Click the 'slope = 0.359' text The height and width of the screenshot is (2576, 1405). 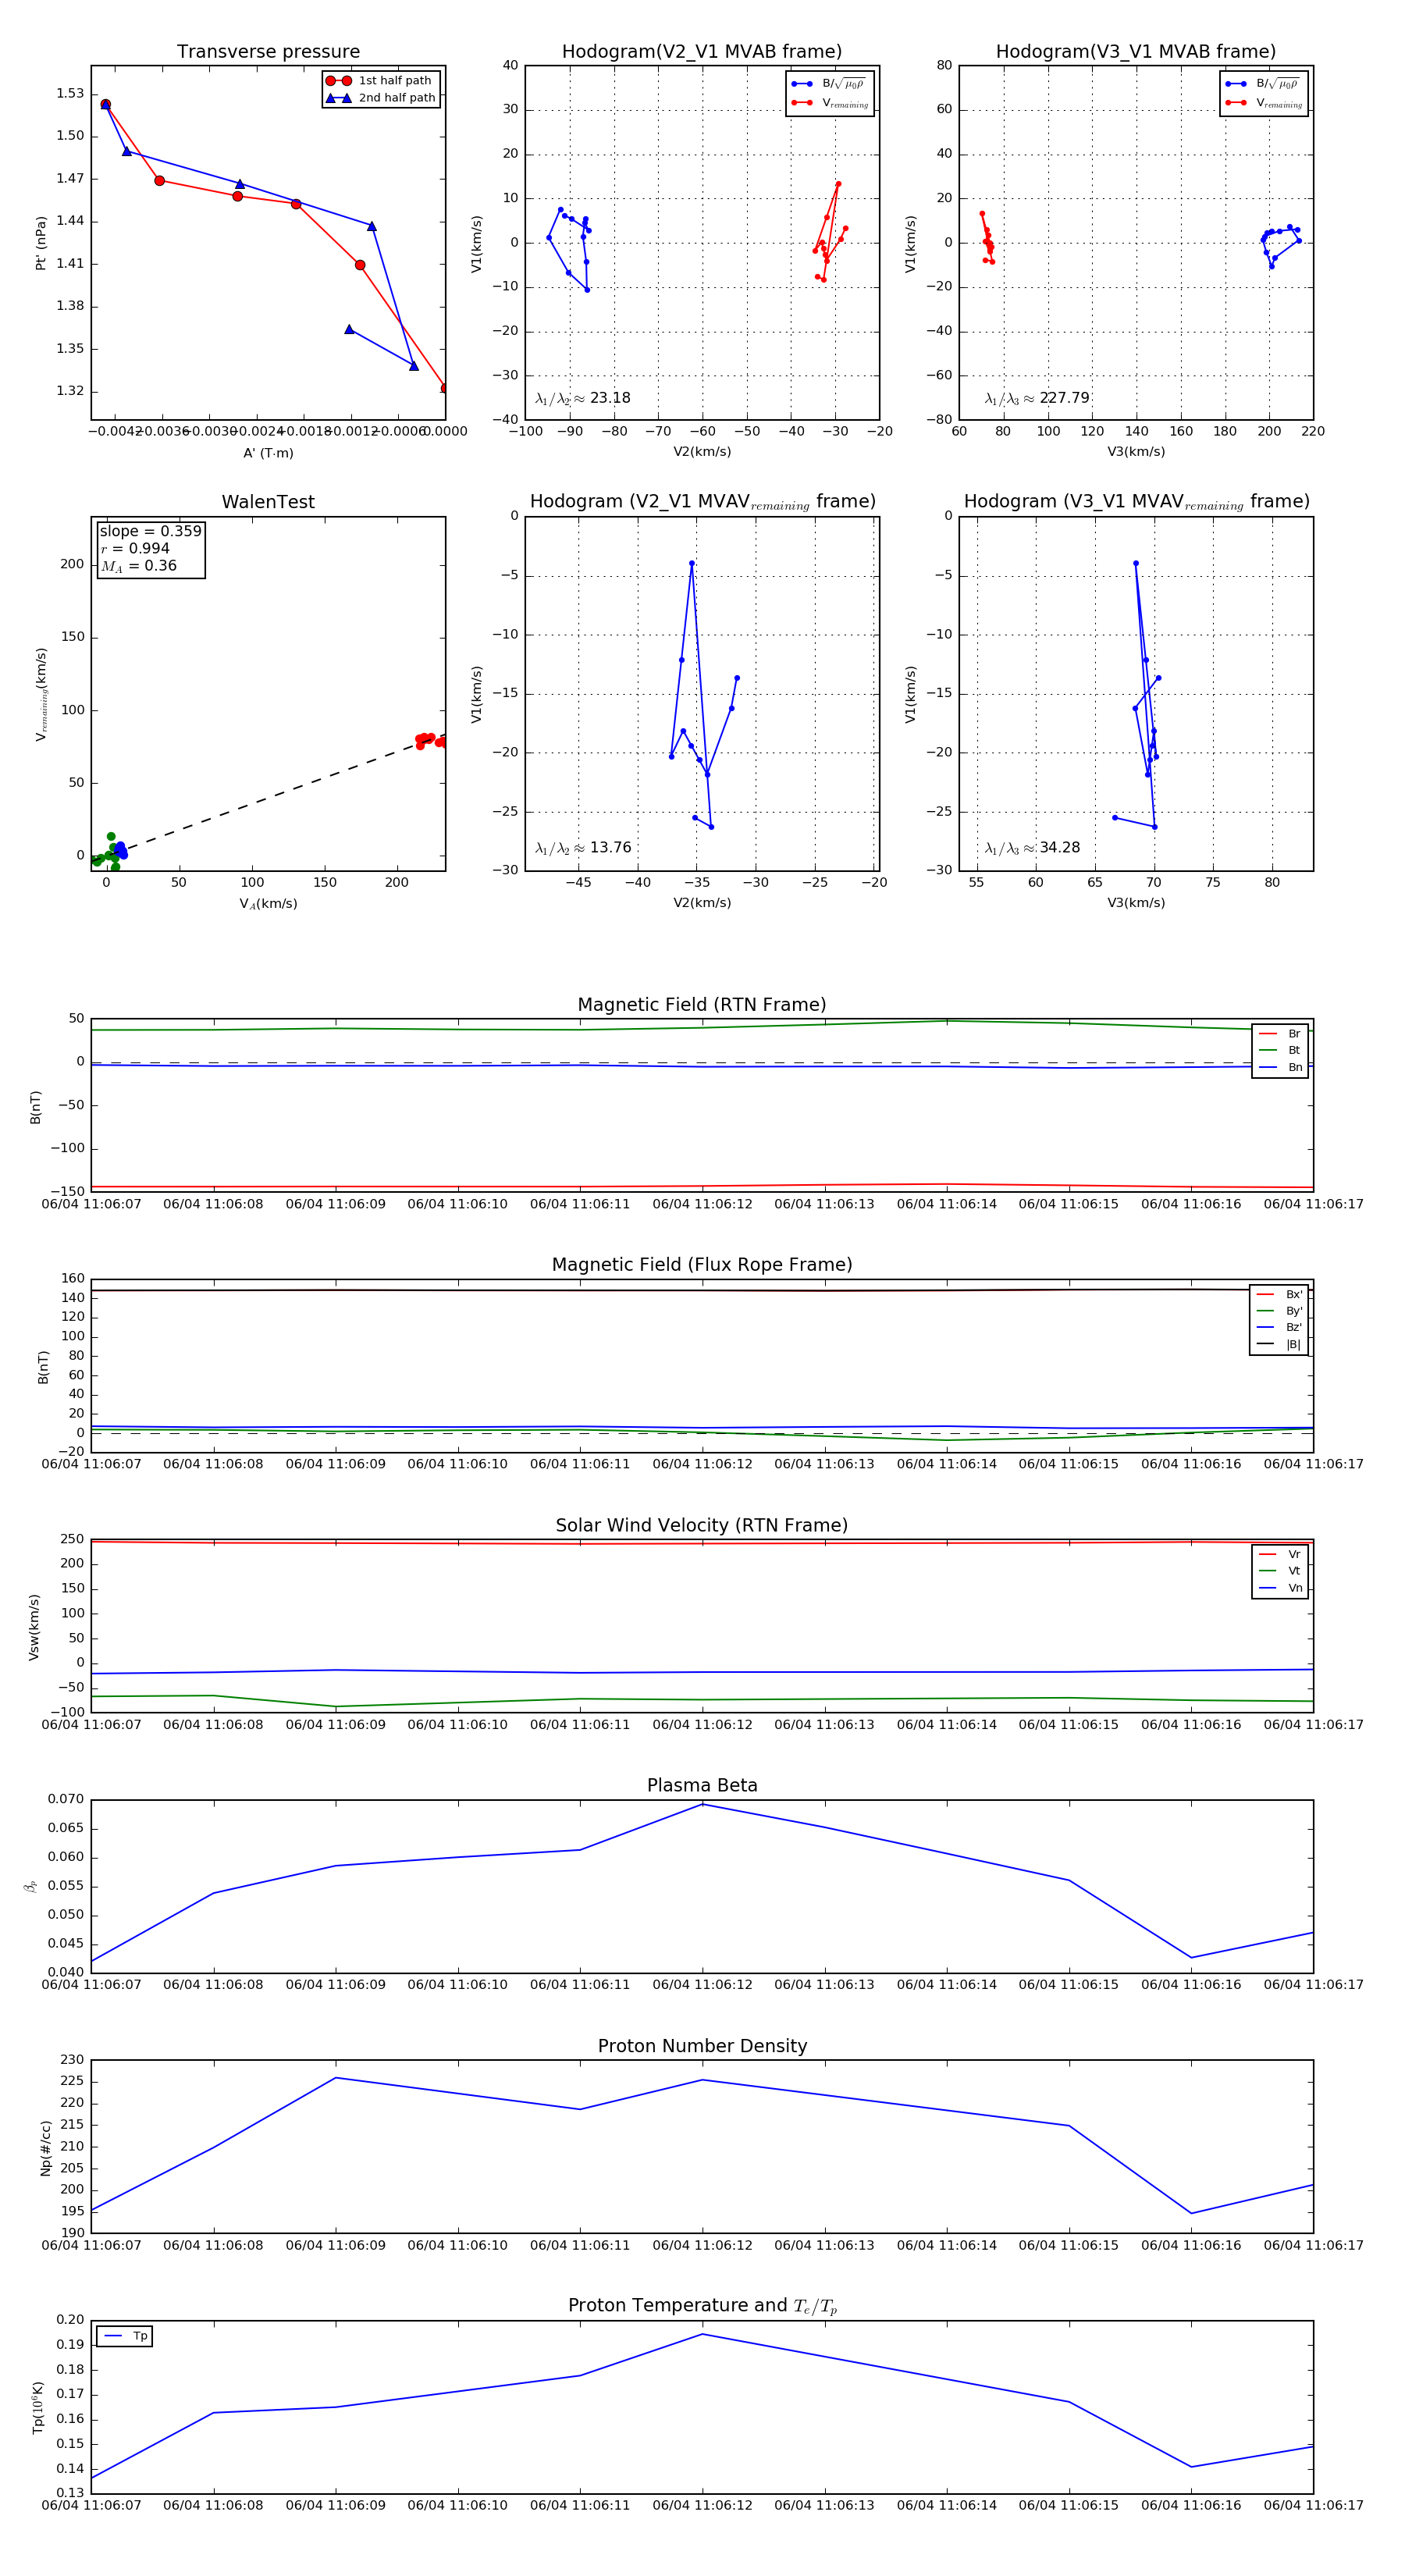150,531
